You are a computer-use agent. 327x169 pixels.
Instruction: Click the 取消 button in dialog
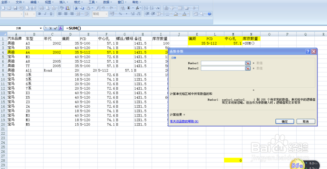click(306, 122)
